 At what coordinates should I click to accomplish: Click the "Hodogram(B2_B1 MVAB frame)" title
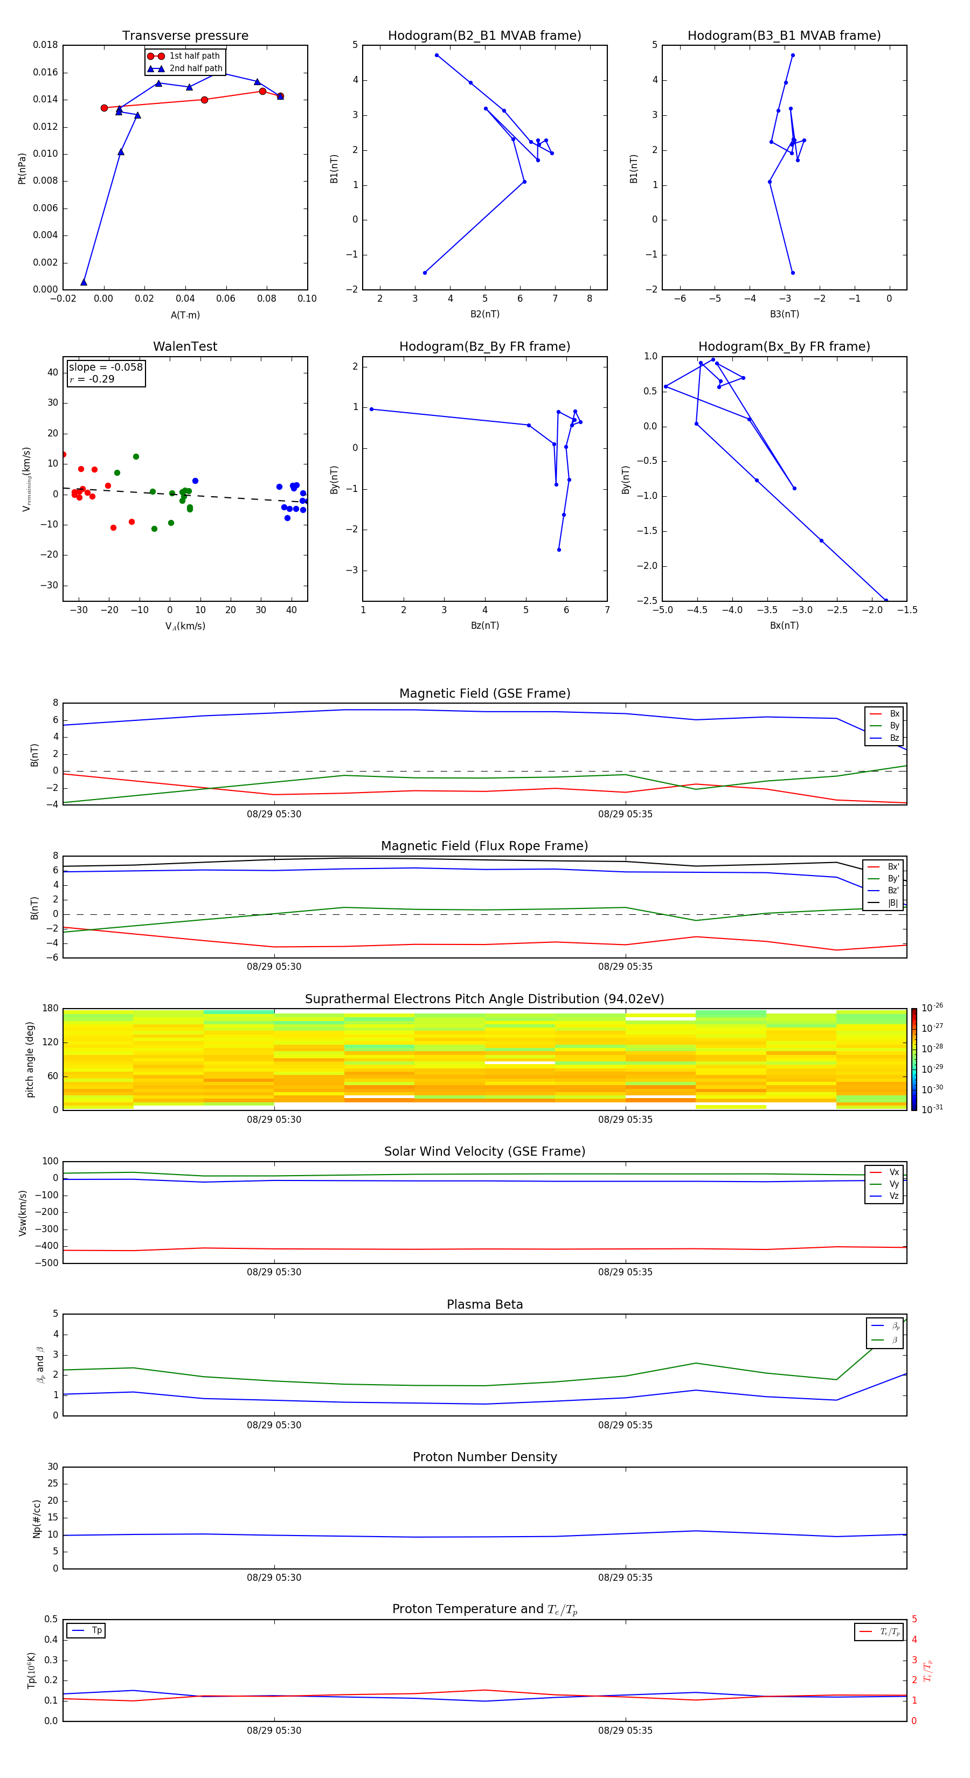pos(484,36)
